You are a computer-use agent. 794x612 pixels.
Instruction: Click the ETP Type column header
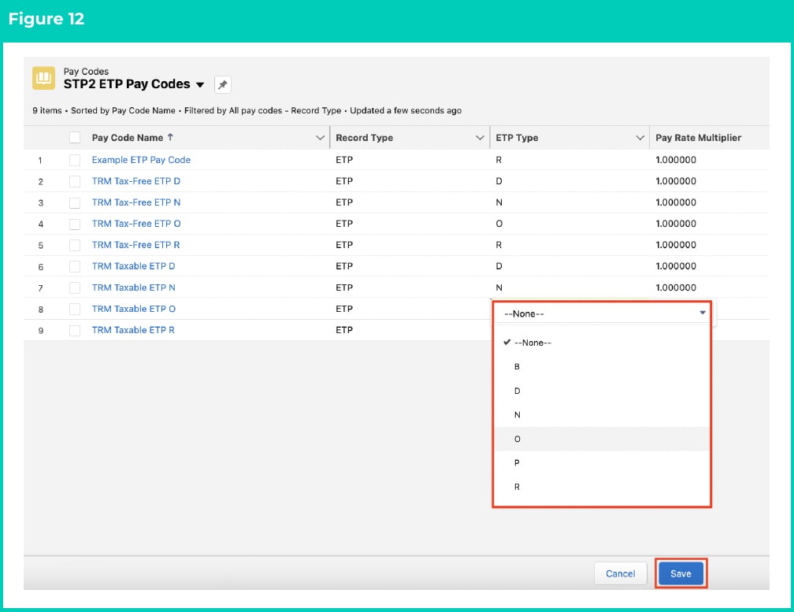point(517,138)
